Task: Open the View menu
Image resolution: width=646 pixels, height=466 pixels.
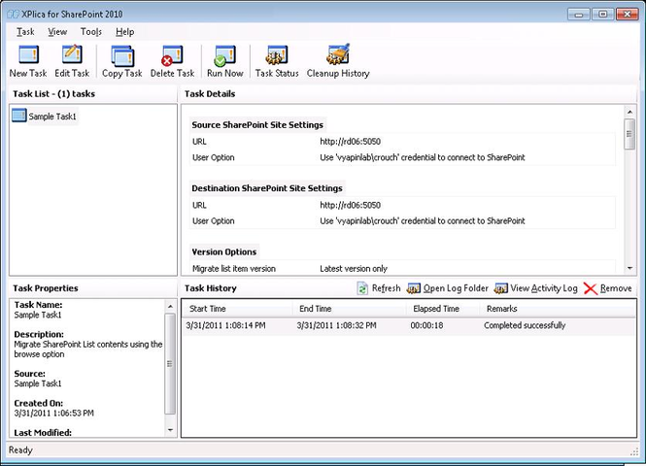Action: click(57, 32)
